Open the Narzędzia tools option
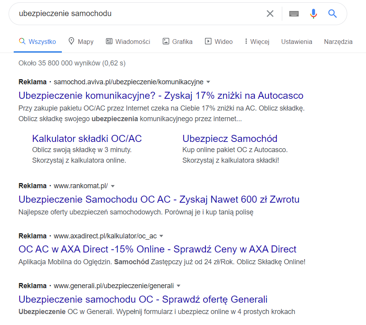This screenshot has width=366, height=325. pyautogui.click(x=338, y=42)
